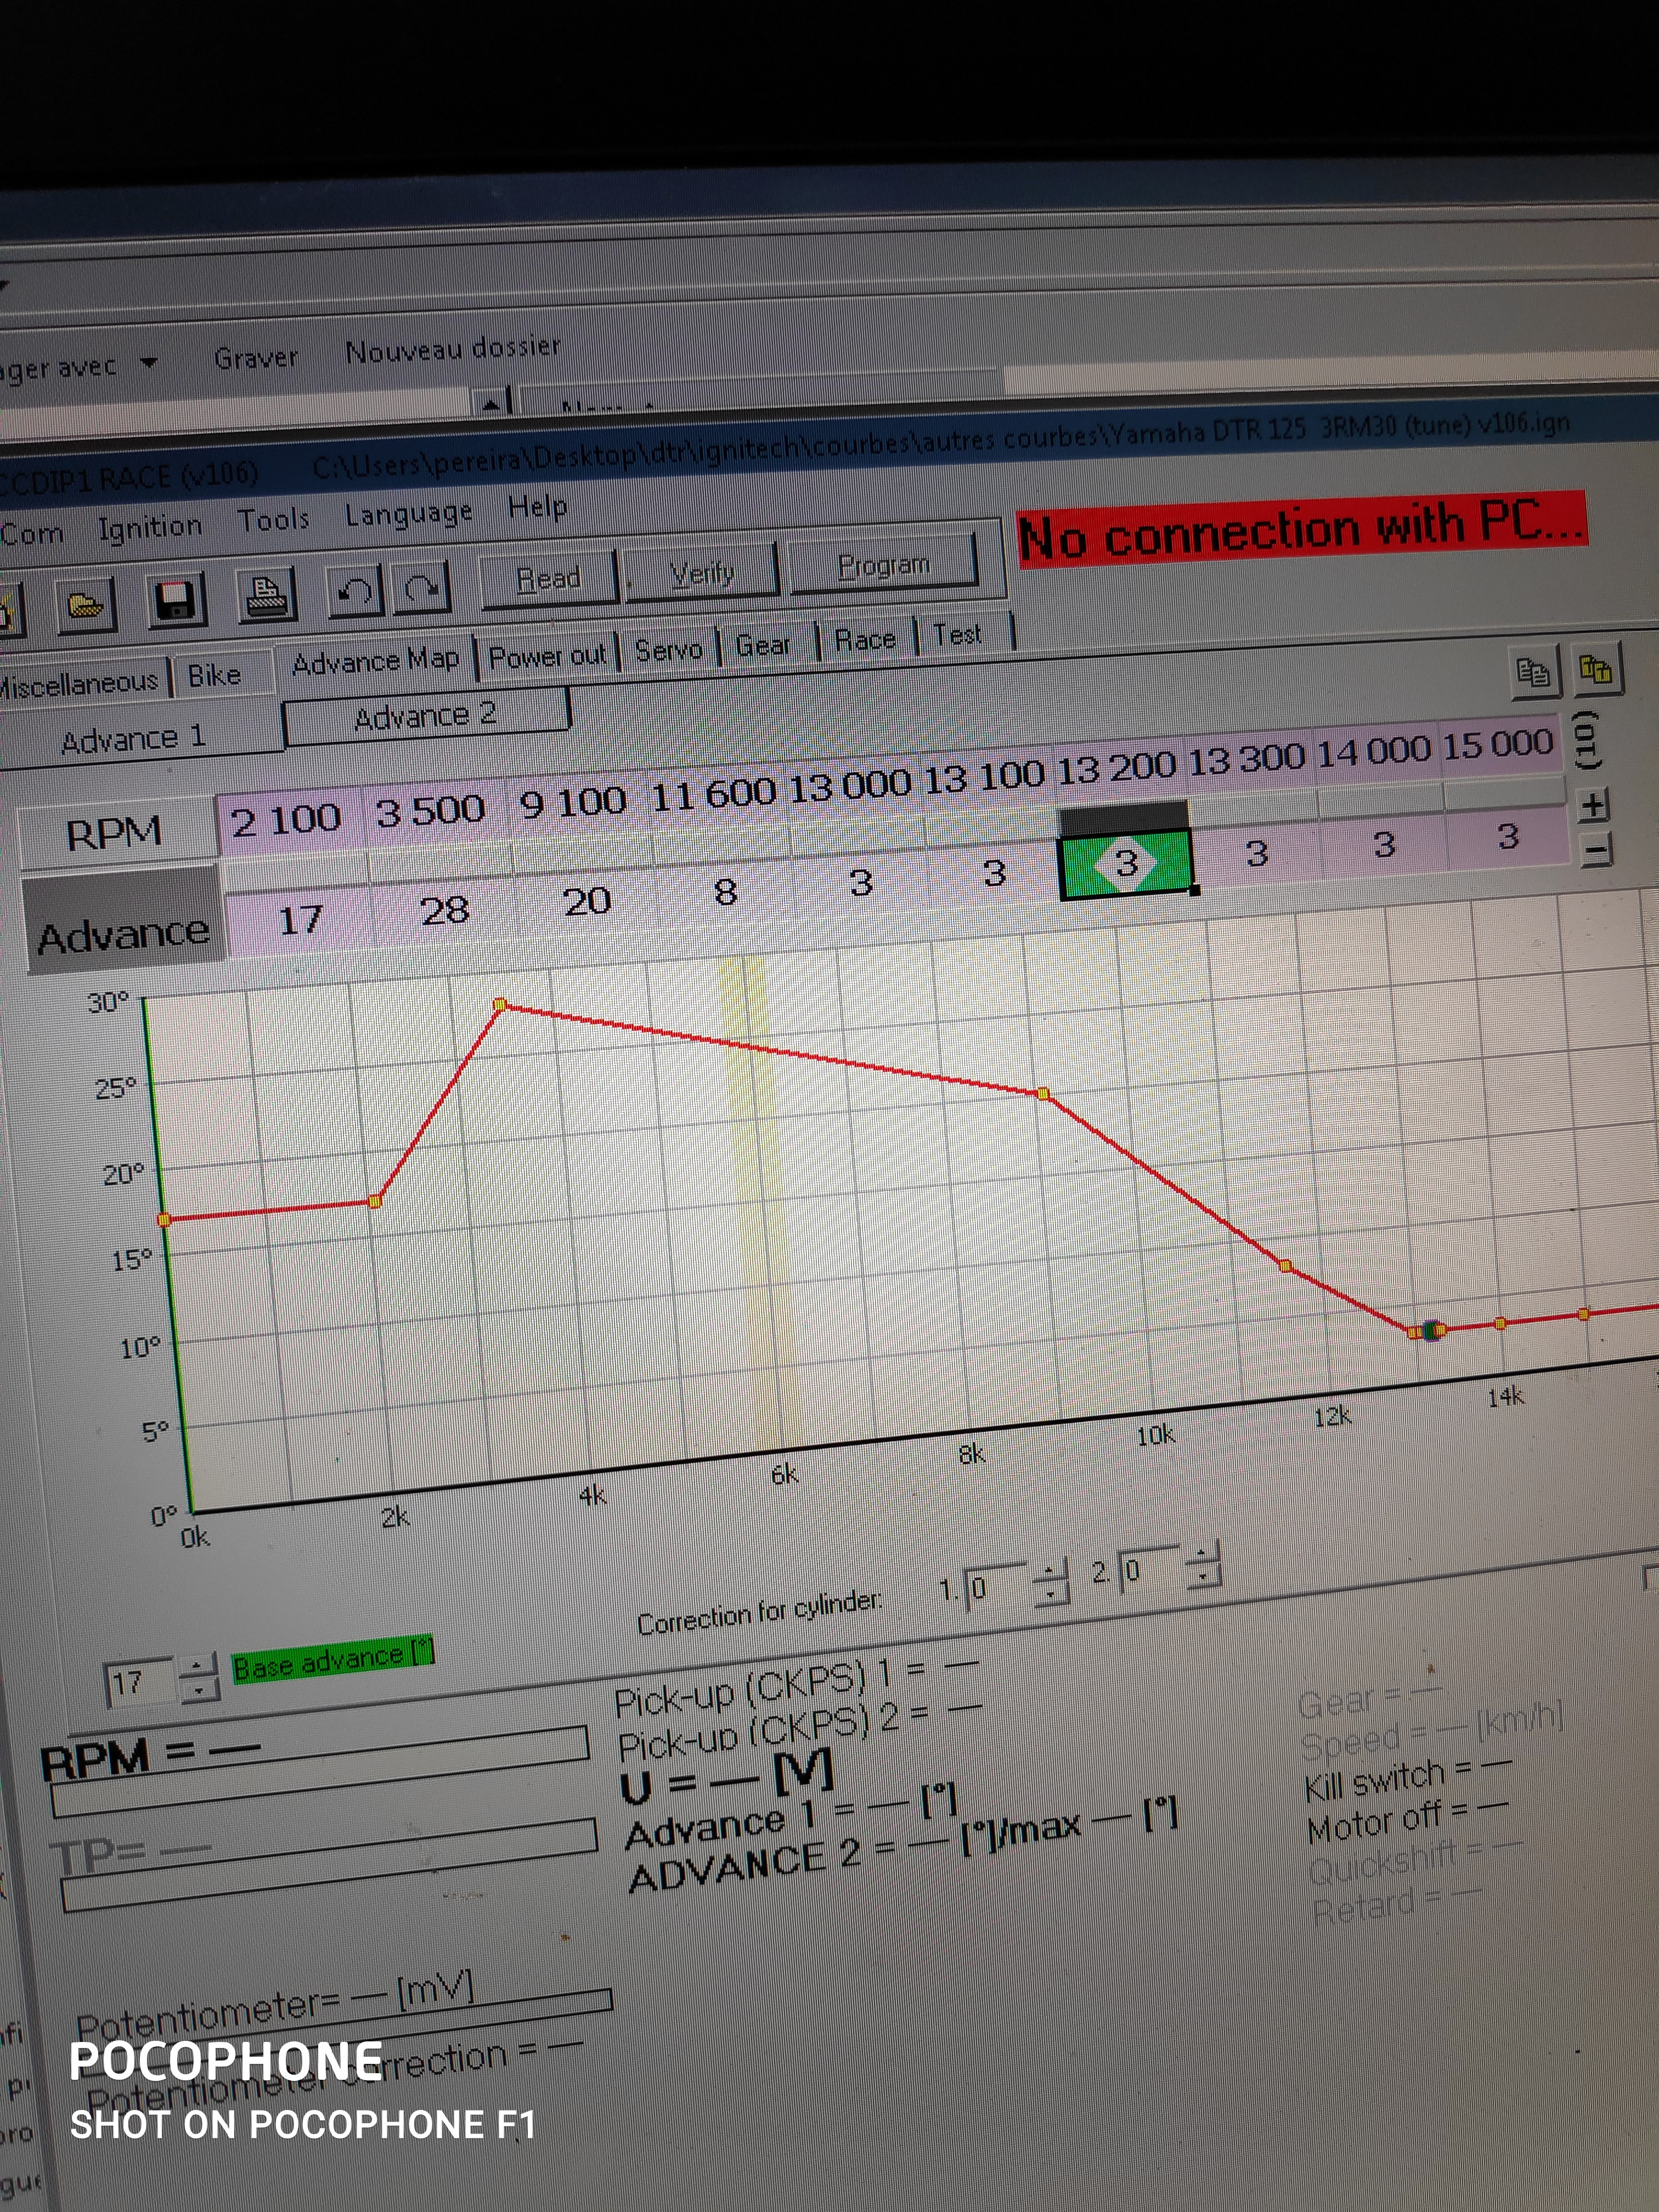Image resolution: width=1659 pixels, height=2212 pixels.
Task: Open the Tools menu
Action: tap(272, 520)
